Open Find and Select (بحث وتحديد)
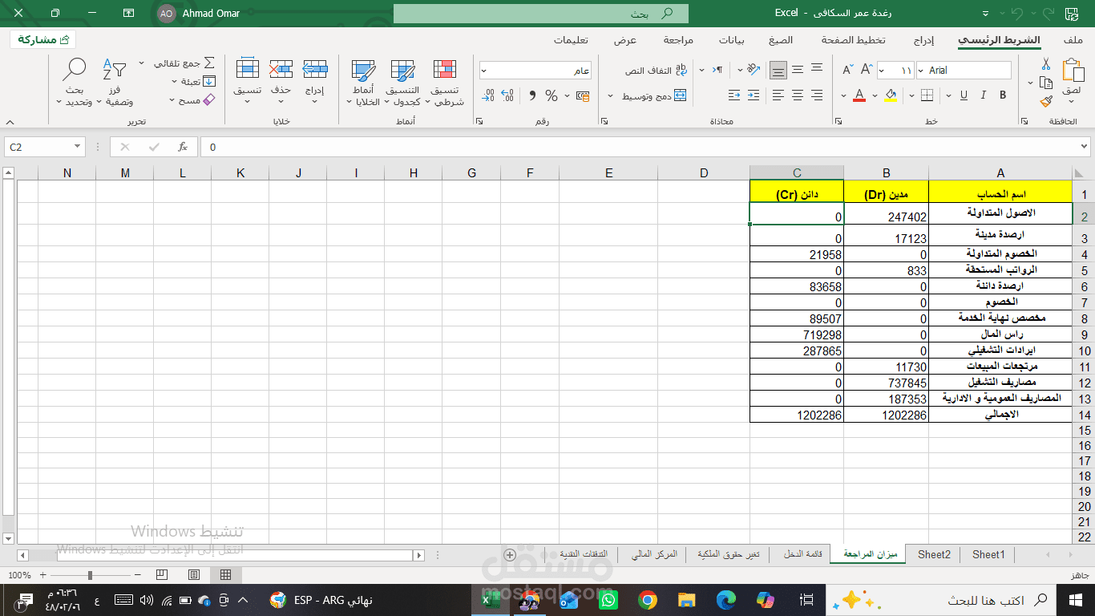The height and width of the screenshot is (616, 1095). coord(75,83)
